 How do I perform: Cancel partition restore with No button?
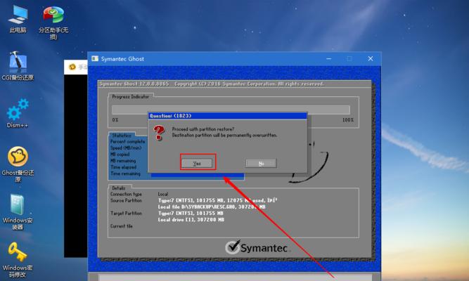(x=261, y=163)
